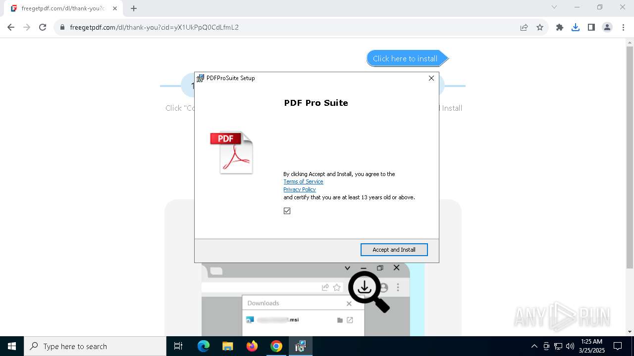Image resolution: width=634 pixels, height=356 pixels.
Task: Click the PDF document icon in setup dialog
Action: pyautogui.click(x=232, y=152)
